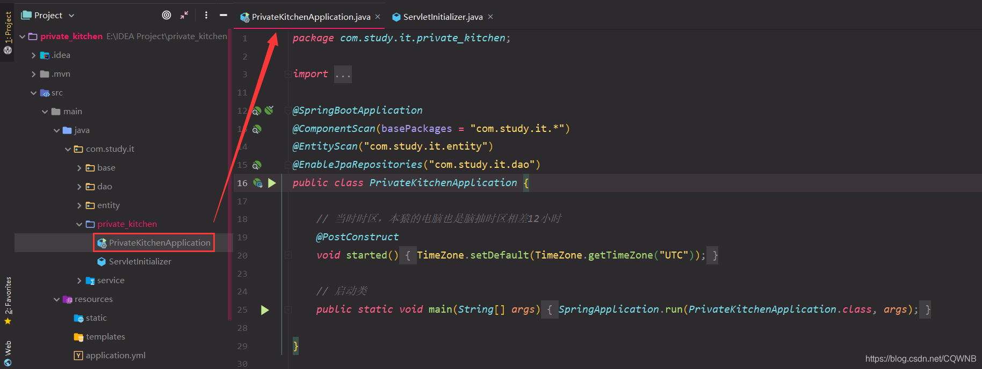The image size is (982, 369).
Task: Open the 2: Favorites tool window tab
Action: [x=8, y=296]
